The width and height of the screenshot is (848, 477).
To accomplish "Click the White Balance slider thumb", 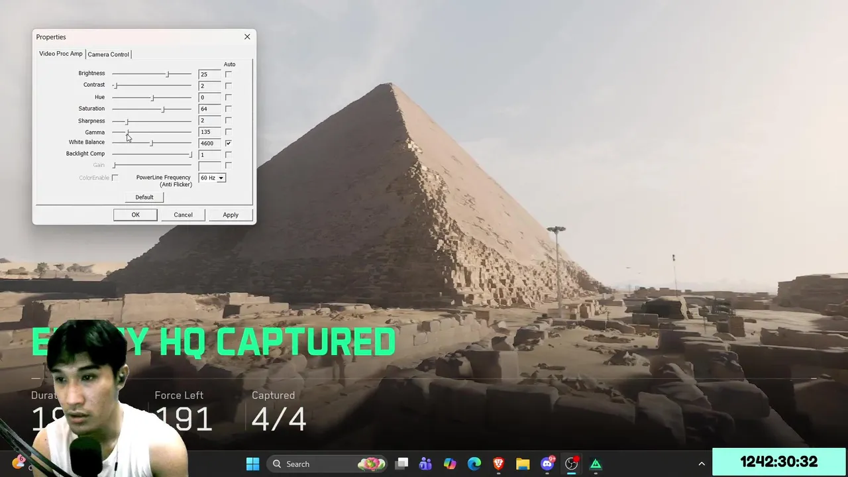I will click(152, 143).
